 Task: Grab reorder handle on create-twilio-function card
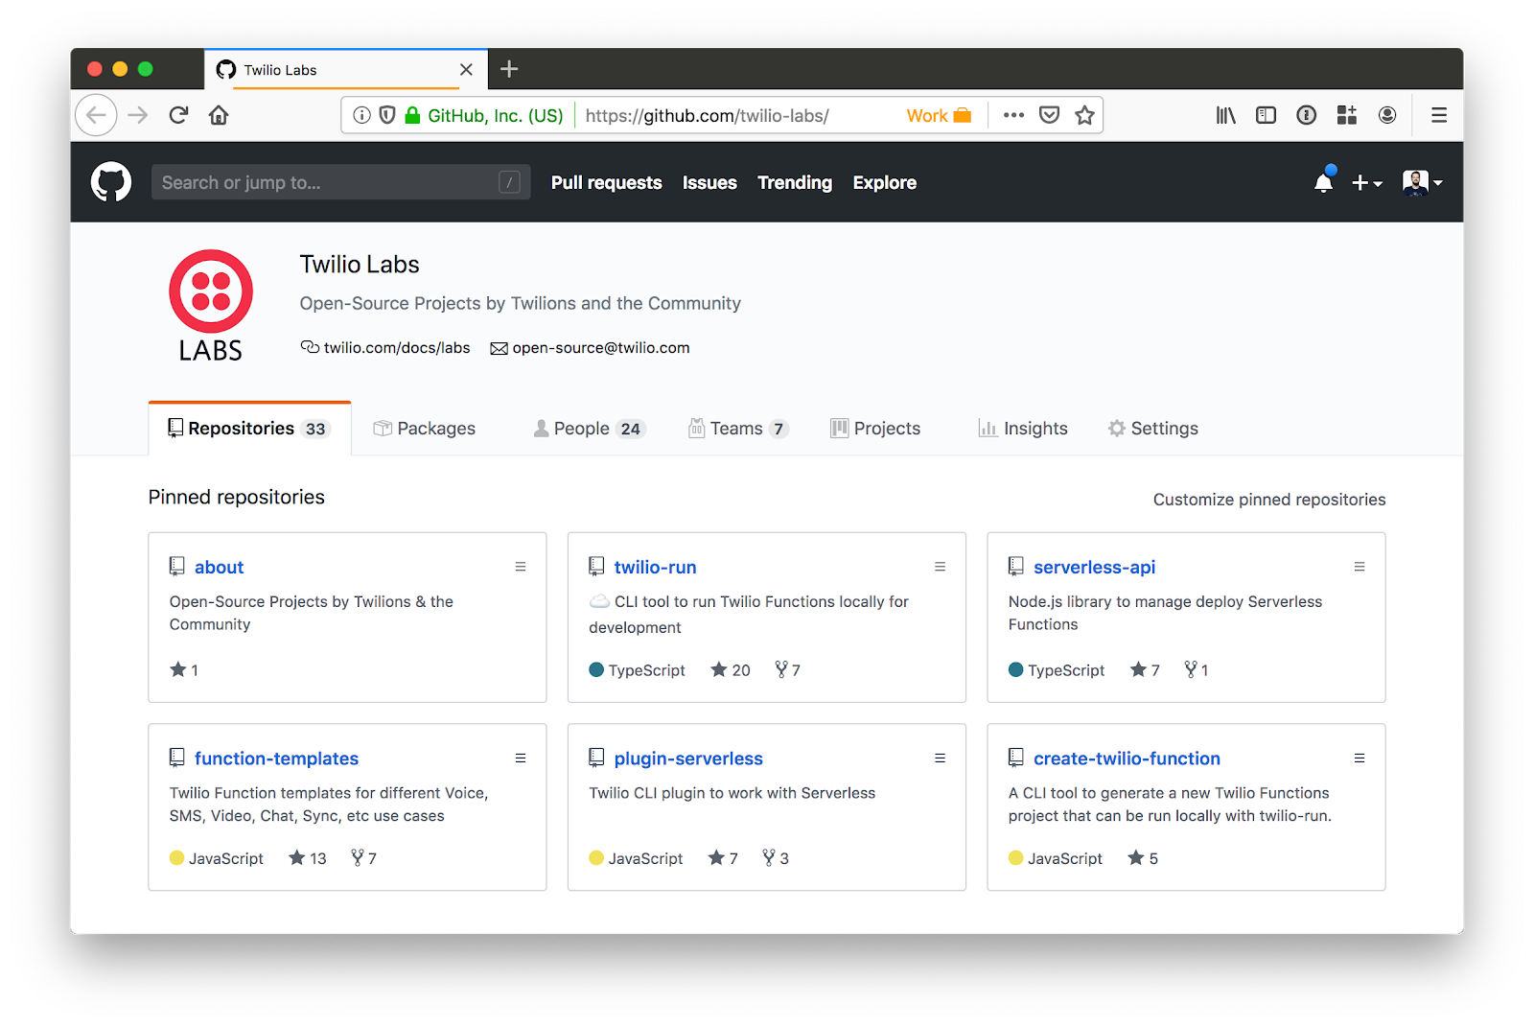pos(1360,758)
